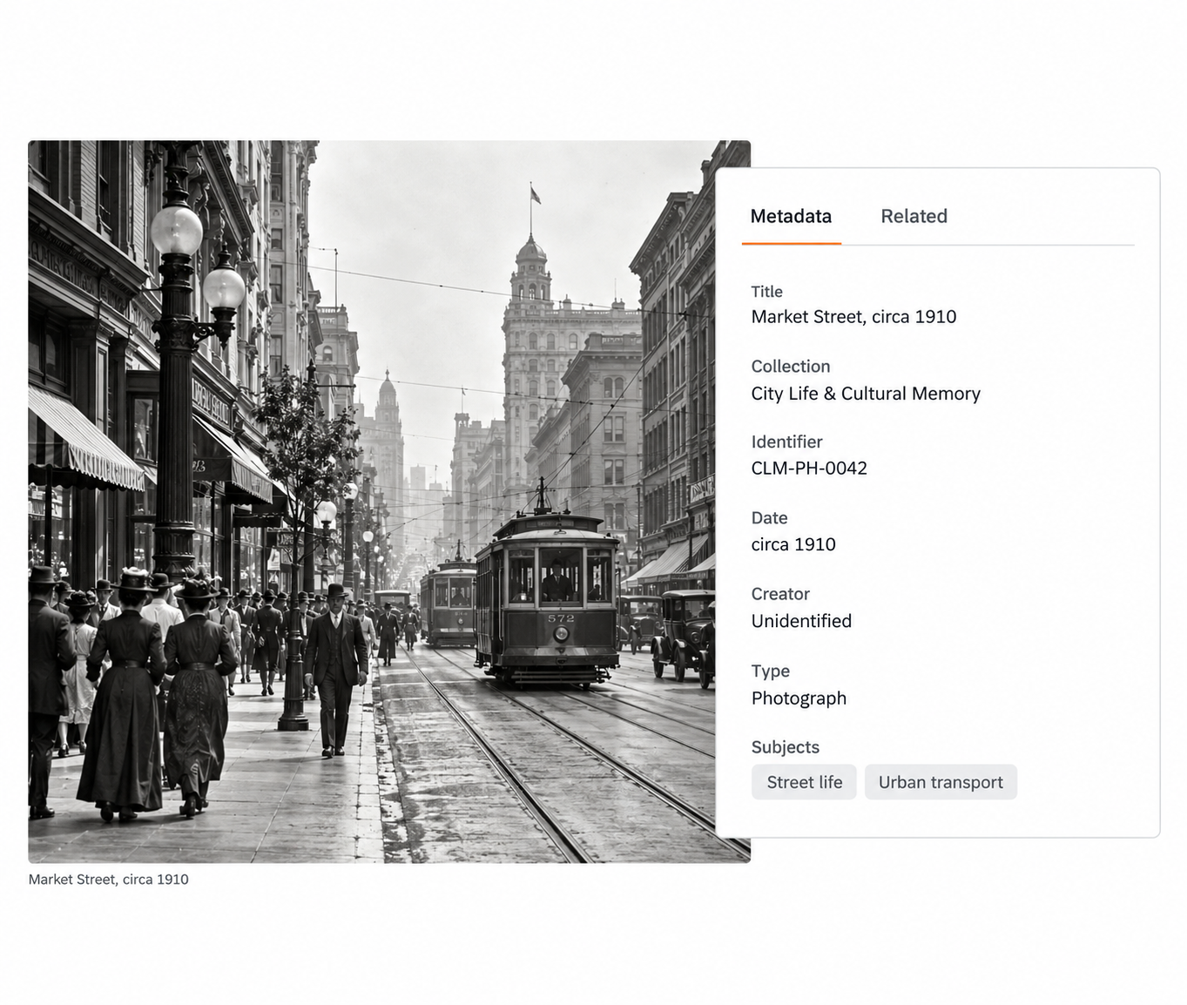Click the creator value Unidentified
The image size is (1187, 1005).
[801, 621]
